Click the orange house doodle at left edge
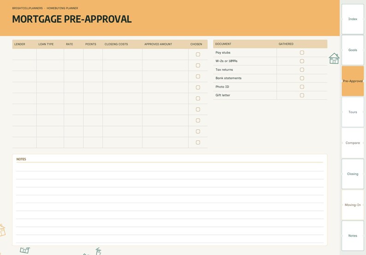Screen dimensions: 366x255 point(2,230)
